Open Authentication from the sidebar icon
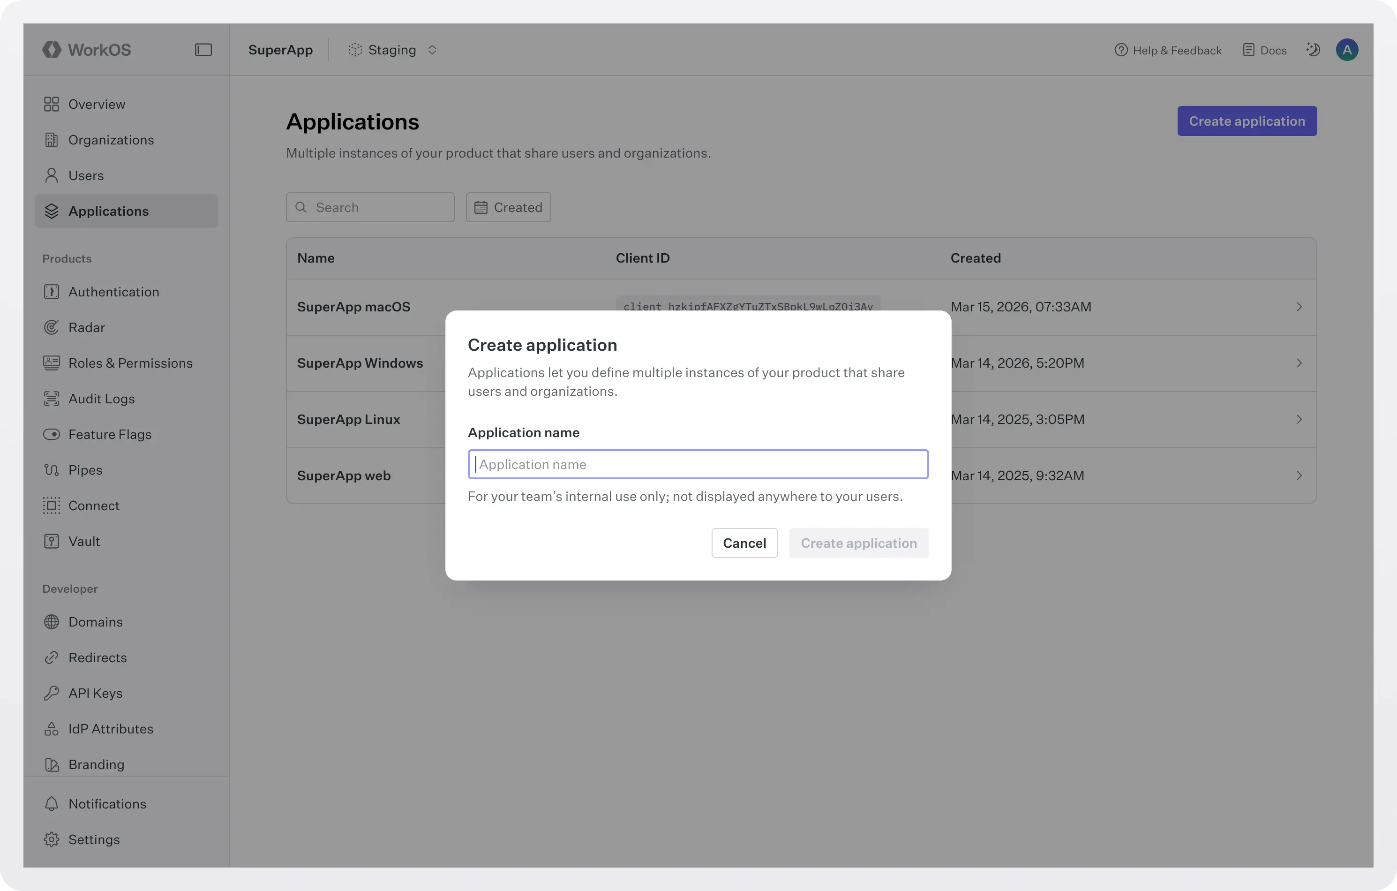This screenshot has height=891, width=1397. coord(52,291)
